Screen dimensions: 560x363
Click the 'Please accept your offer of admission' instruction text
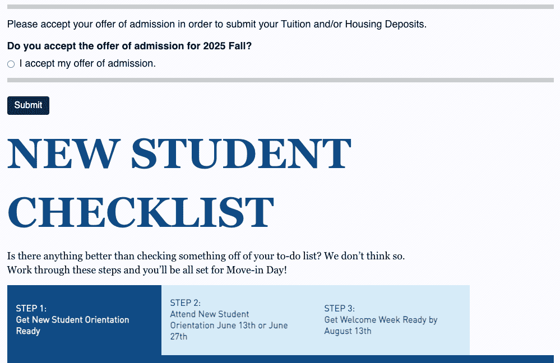[216, 25]
